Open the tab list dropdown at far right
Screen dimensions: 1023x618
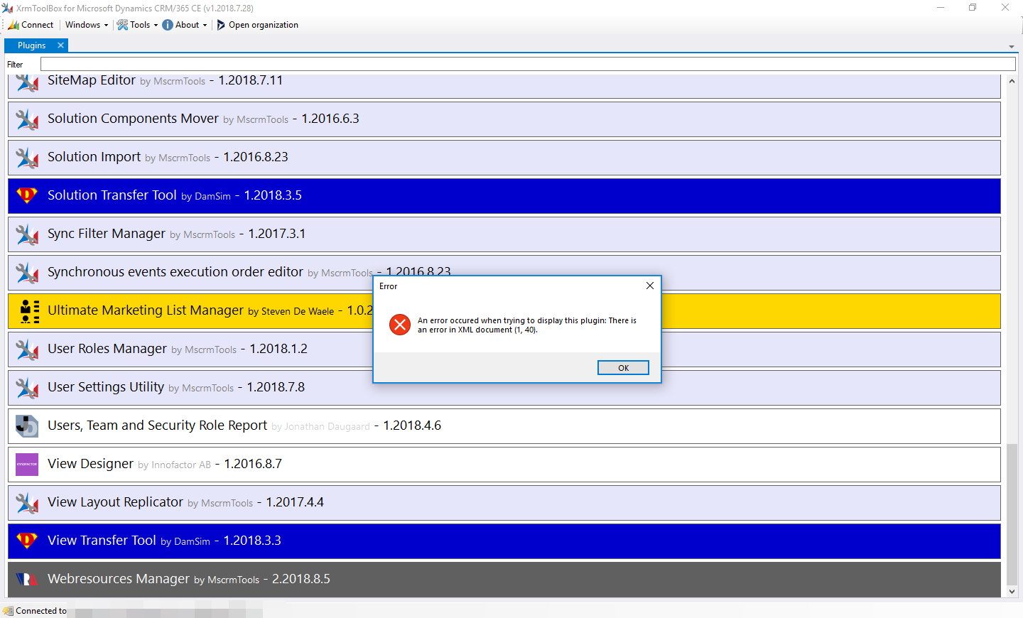[1013, 45]
